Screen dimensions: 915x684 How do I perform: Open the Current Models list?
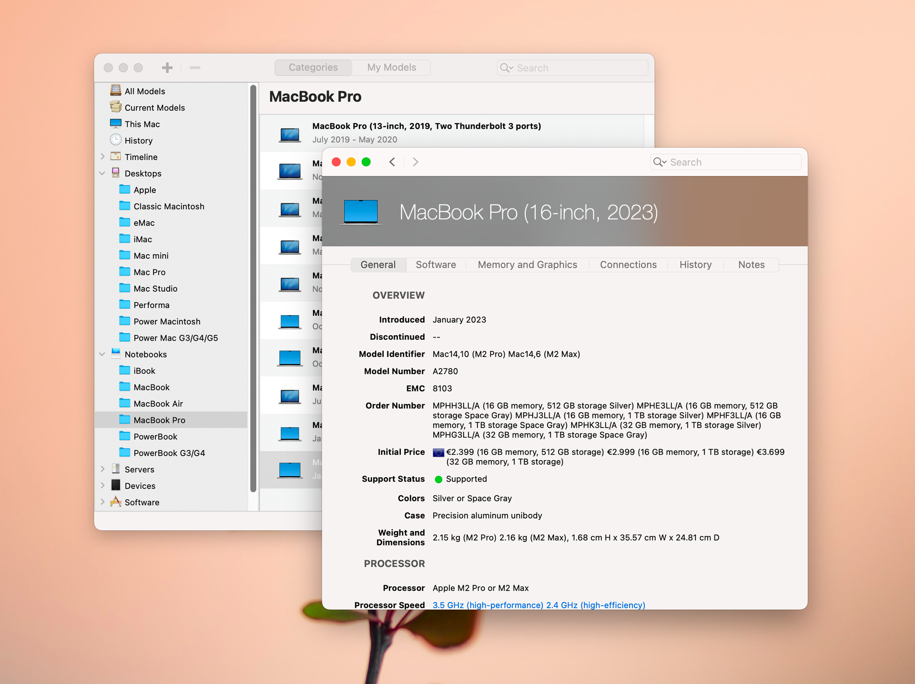[x=153, y=107]
